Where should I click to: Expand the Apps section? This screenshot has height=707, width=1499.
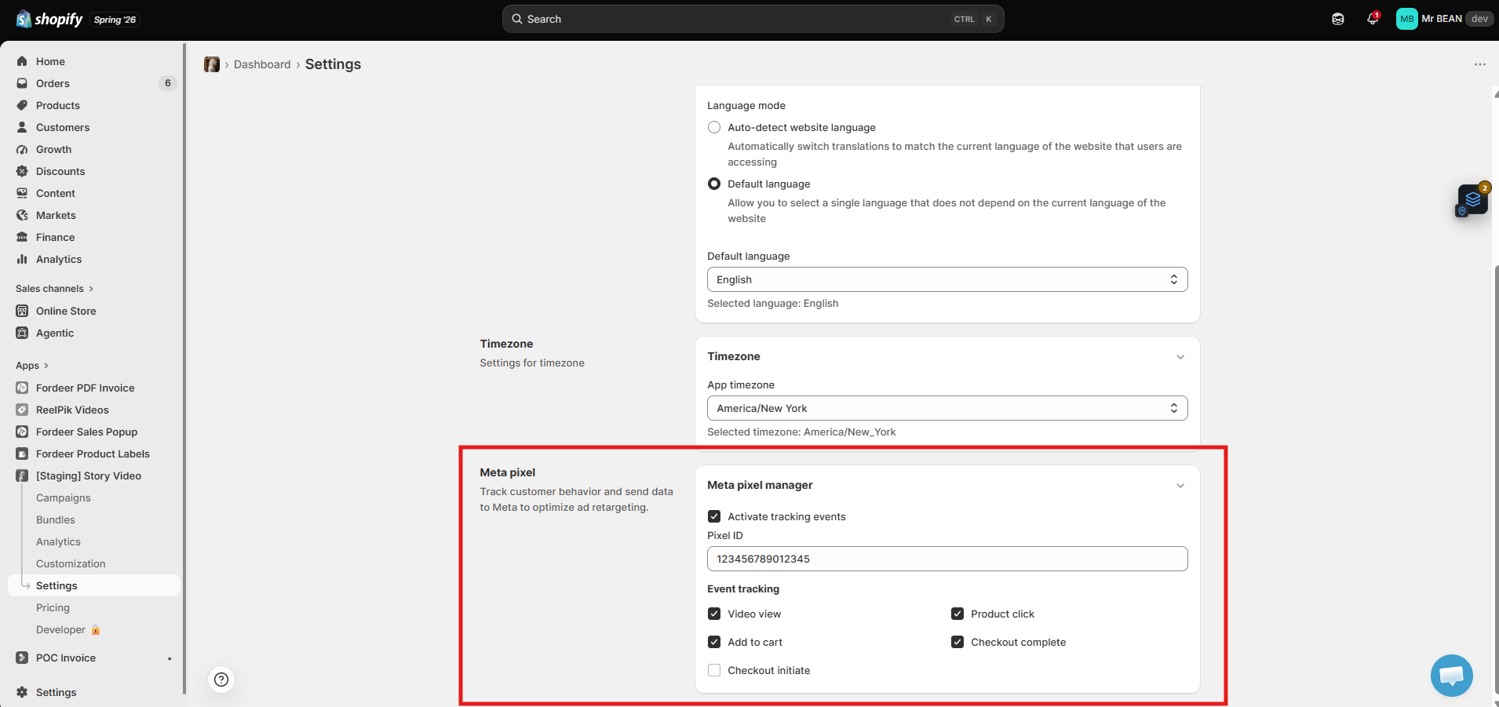click(x=32, y=366)
